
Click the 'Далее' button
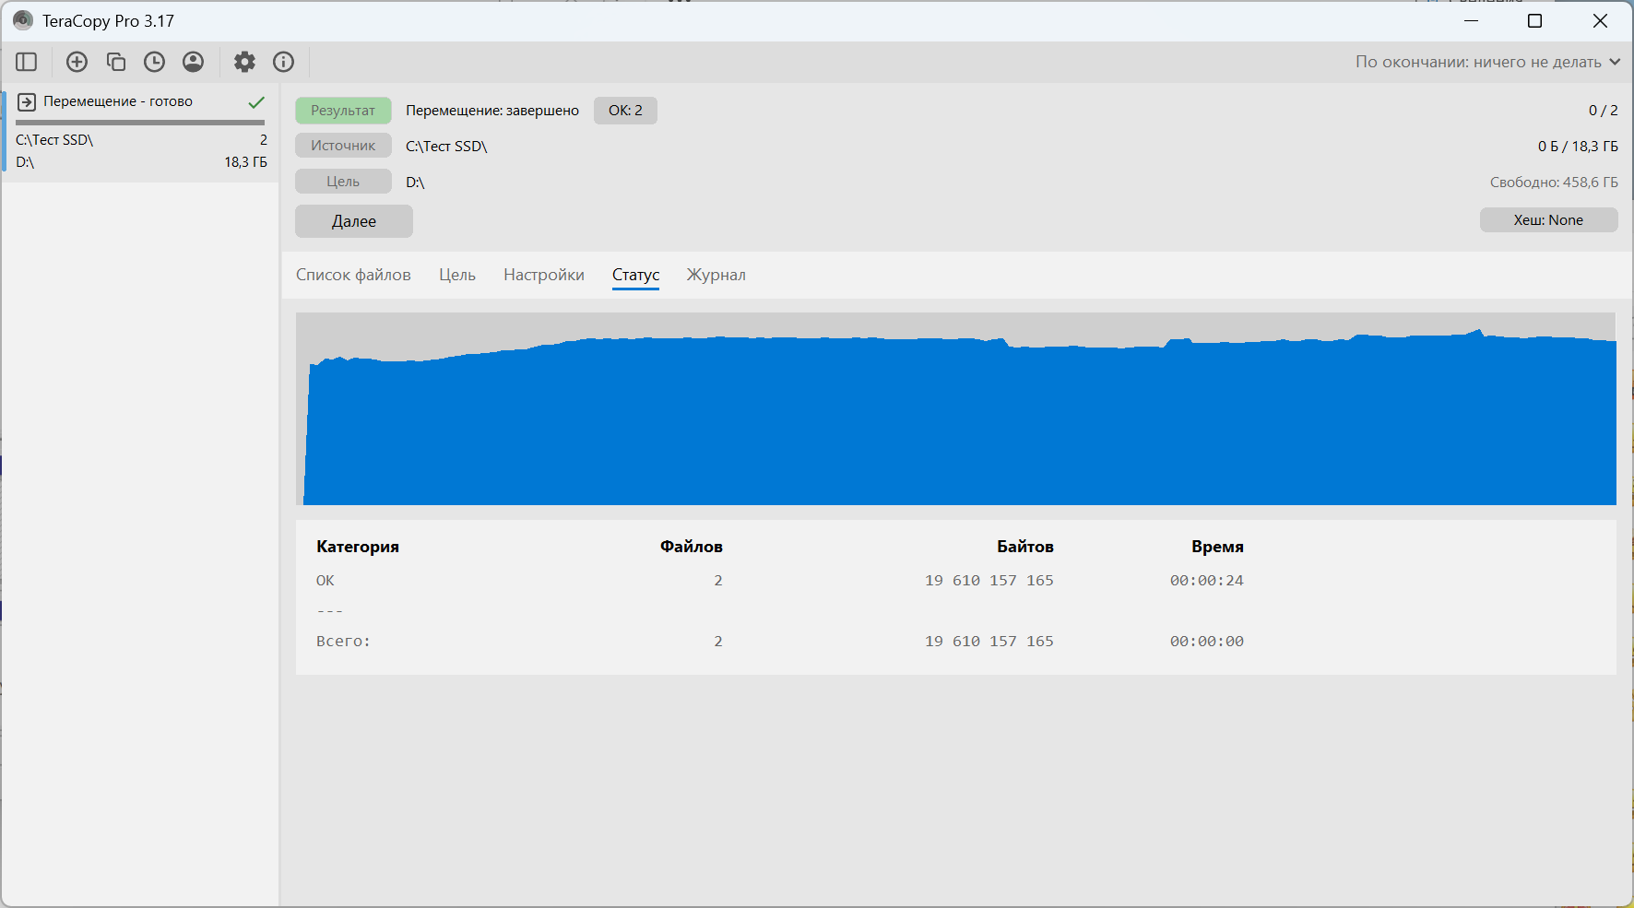[x=354, y=221]
